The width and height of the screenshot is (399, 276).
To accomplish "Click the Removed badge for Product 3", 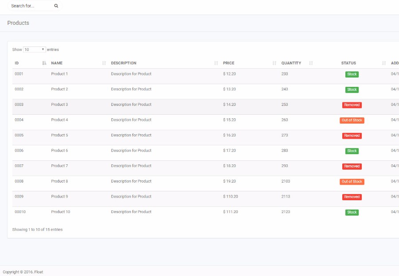I will (352, 105).
